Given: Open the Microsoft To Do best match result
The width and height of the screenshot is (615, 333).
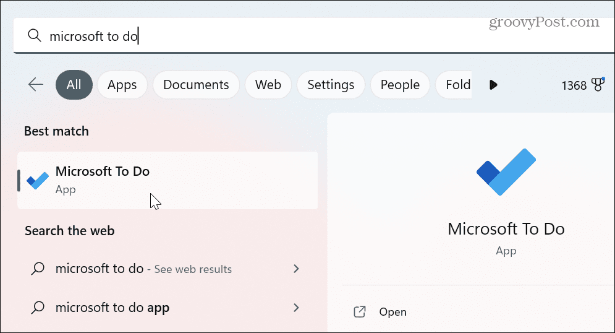Looking at the screenshot, I should 168,180.
